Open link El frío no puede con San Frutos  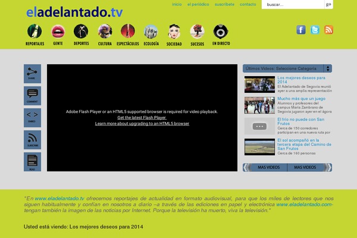click(x=300, y=121)
